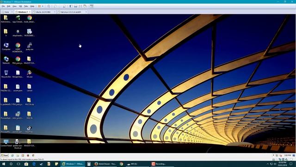The width and height of the screenshot is (296, 167).
Task: Expand the power options dropdown arrow
Action: click(x=43, y=6)
